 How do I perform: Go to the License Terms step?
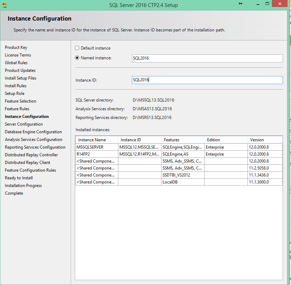pyautogui.click(x=18, y=55)
